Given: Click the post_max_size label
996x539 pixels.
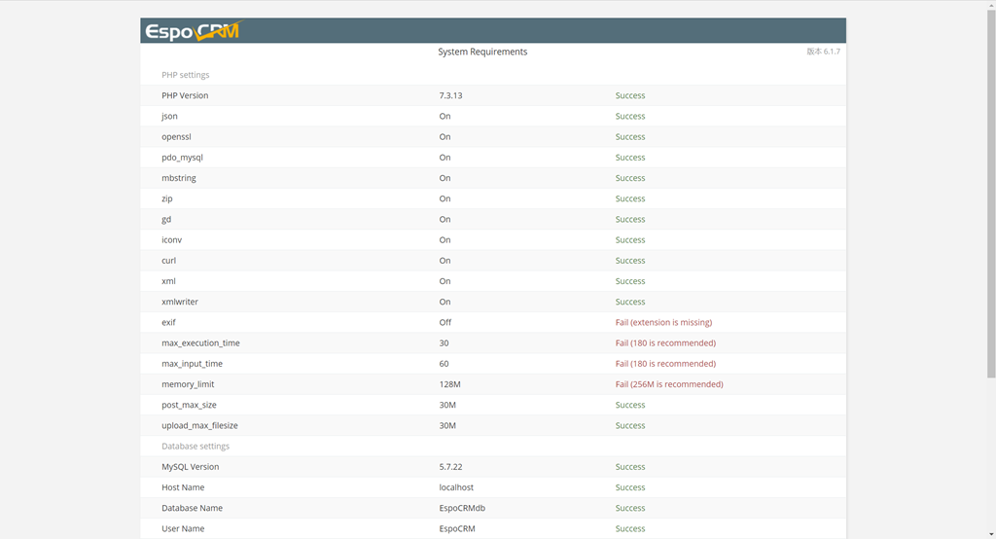Looking at the screenshot, I should click(x=189, y=405).
